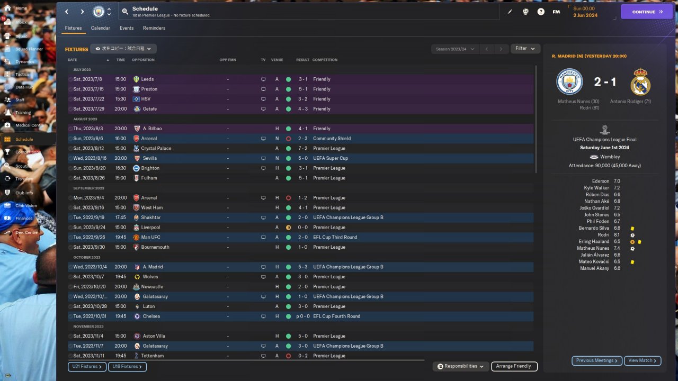Click the Continue button
Viewport: 678px width, 381px height.
coord(647,12)
